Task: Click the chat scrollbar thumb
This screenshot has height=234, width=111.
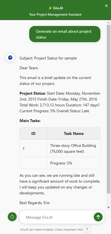Action: tap(108, 109)
